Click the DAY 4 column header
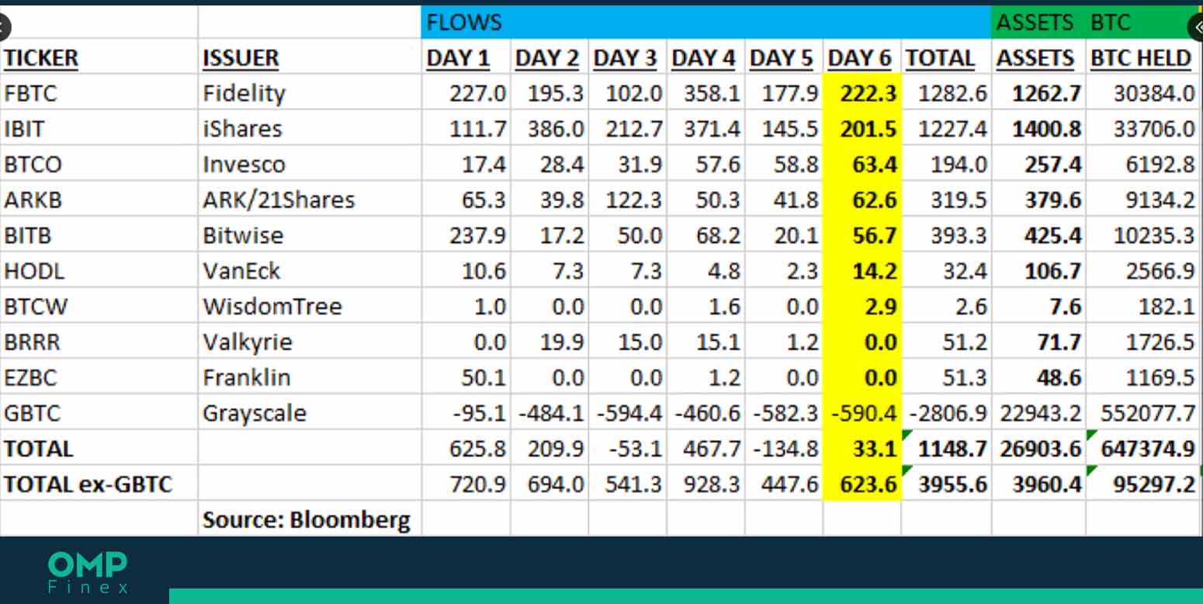1203x604 pixels. pos(704,58)
